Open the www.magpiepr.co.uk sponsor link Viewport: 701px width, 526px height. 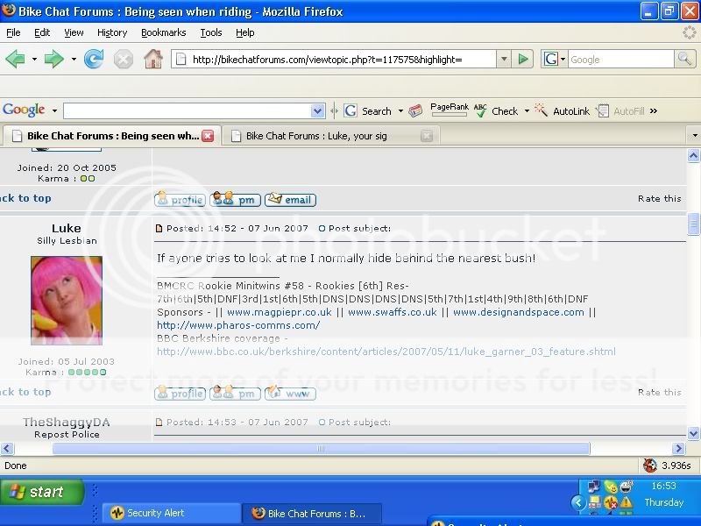280,312
